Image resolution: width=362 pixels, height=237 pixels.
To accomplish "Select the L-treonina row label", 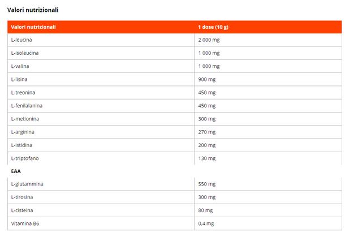I will [24, 92].
